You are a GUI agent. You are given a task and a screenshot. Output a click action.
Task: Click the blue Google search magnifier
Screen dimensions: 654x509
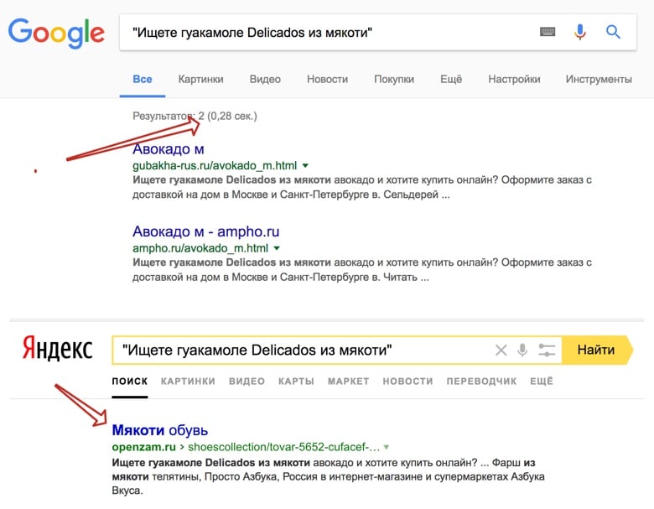[x=613, y=32]
